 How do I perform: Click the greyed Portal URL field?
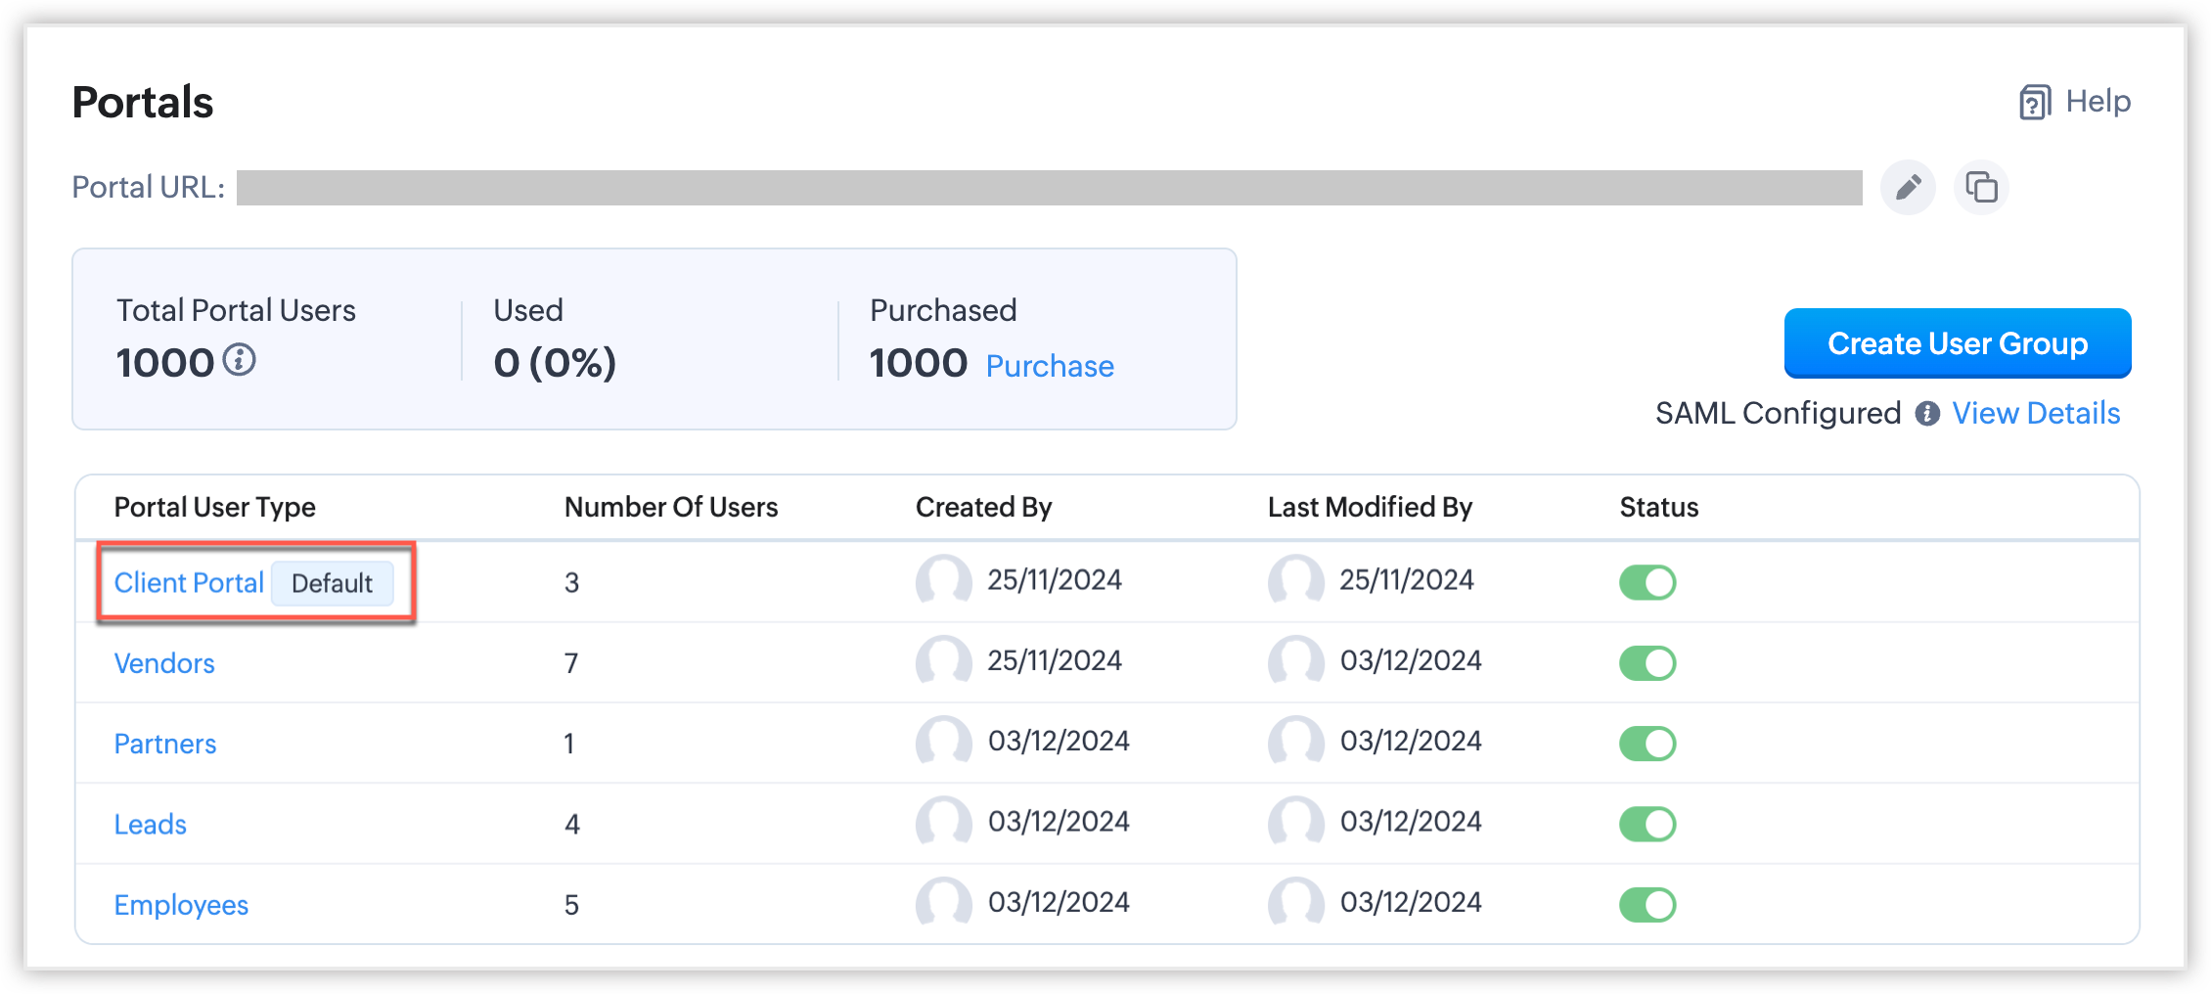(x=1049, y=188)
